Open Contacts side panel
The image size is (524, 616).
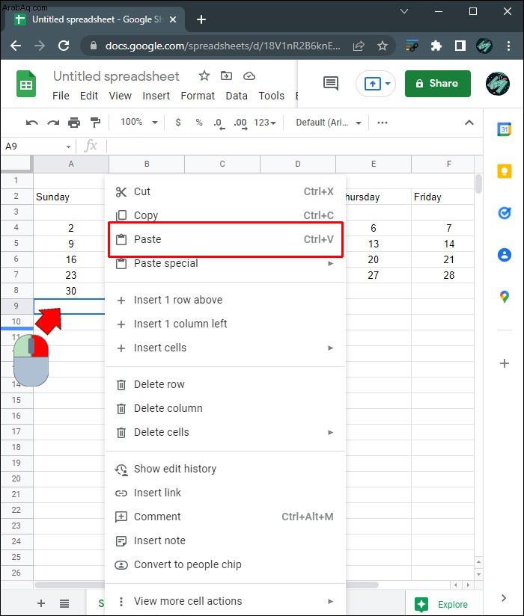(x=505, y=255)
